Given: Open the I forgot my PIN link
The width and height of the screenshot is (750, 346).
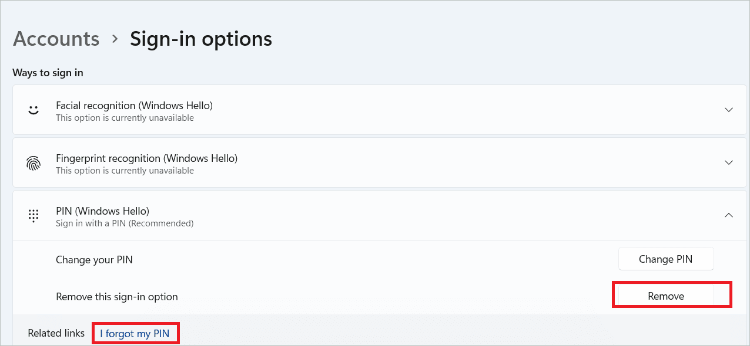Looking at the screenshot, I should click(135, 334).
